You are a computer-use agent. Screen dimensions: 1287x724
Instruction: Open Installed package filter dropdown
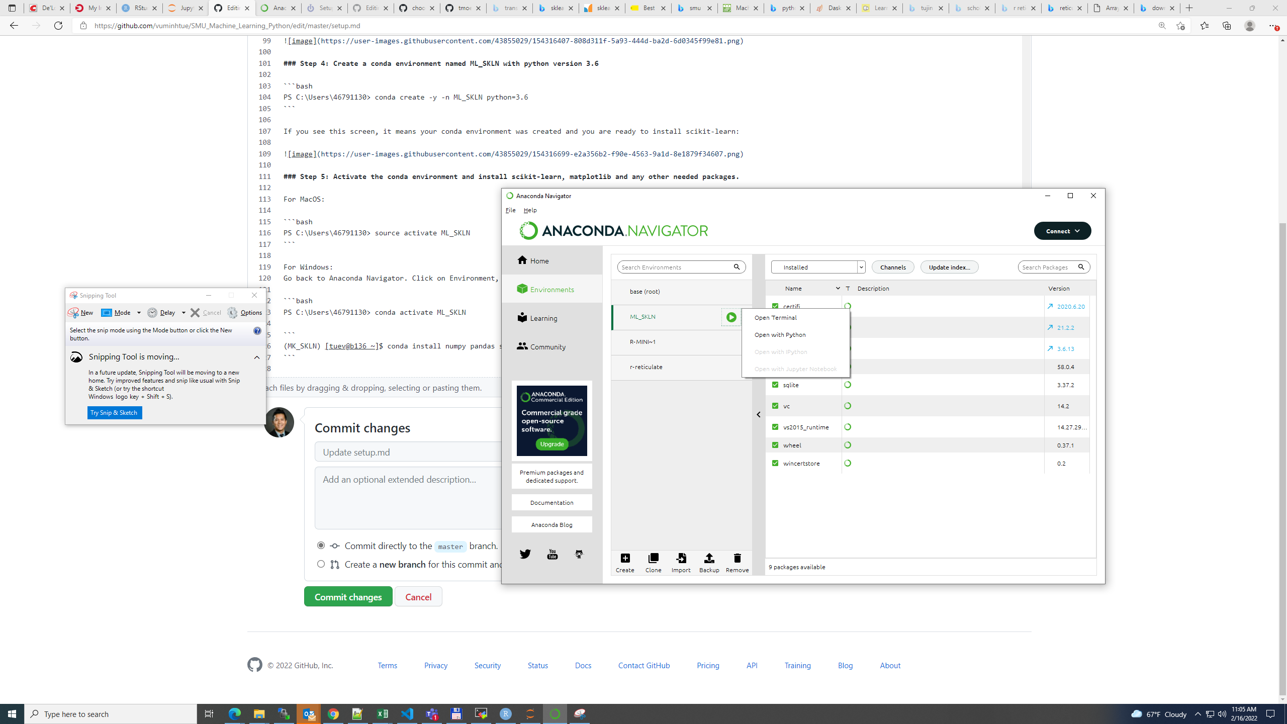pyautogui.click(x=818, y=267)
